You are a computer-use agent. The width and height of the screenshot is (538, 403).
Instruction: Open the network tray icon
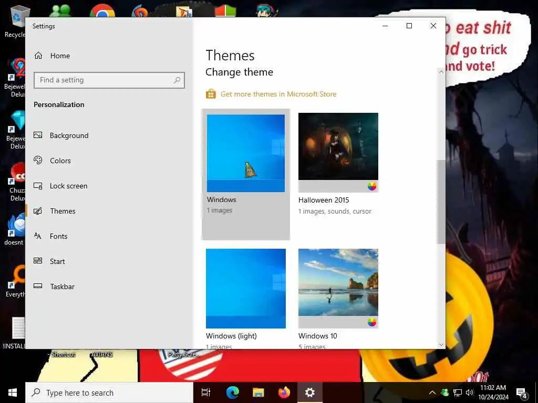[458, 393]
